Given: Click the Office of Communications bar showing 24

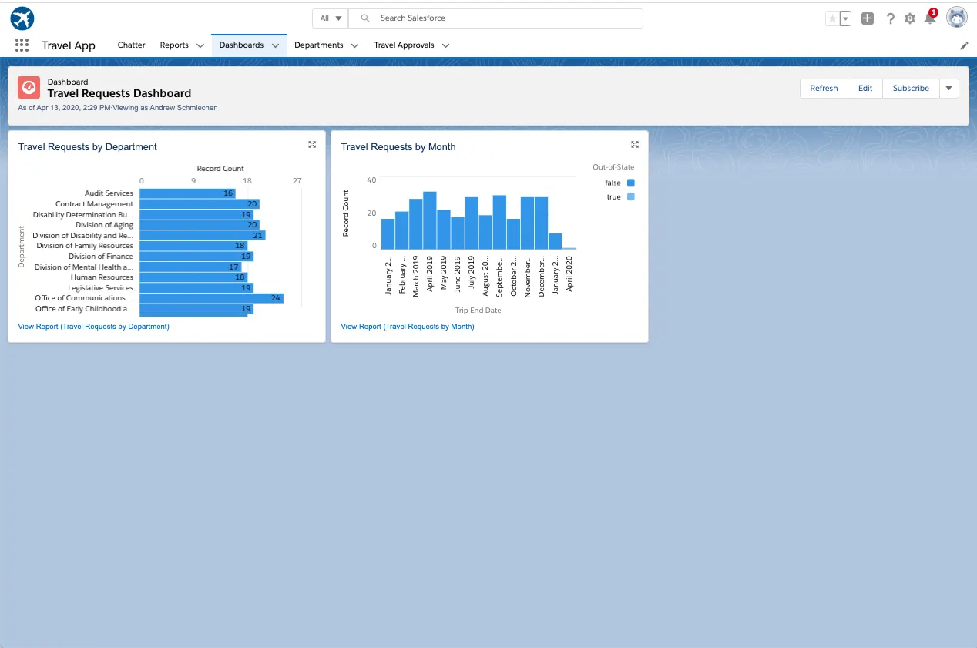Looking at the screenshot, I should point(211,298).
